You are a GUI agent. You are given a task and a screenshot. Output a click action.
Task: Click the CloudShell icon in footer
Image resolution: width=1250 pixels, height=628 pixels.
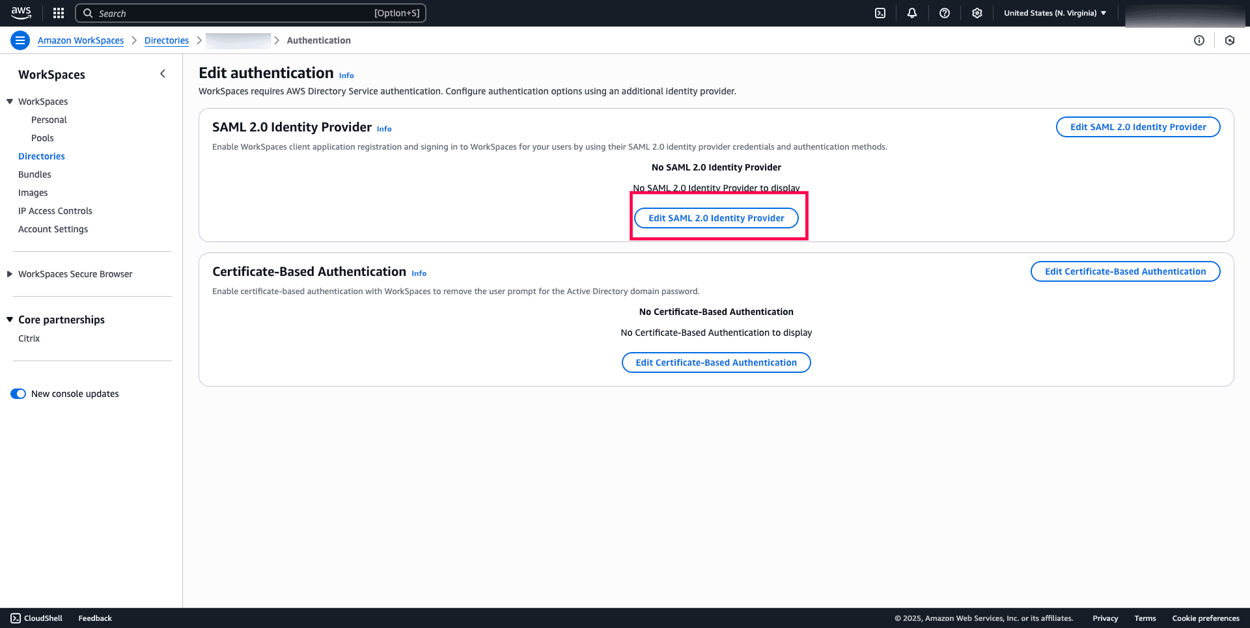pyautogui.click(x=16, y=618)
